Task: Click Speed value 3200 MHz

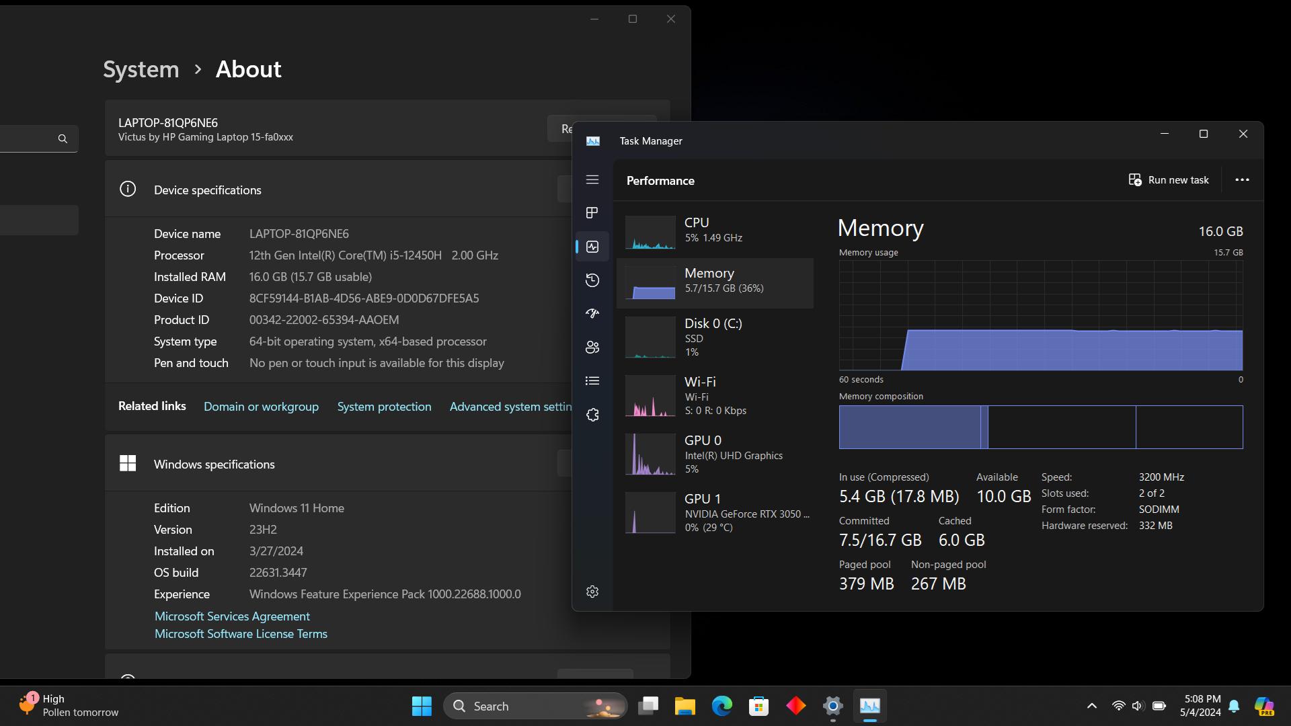Action: [x=1161, y=477]
